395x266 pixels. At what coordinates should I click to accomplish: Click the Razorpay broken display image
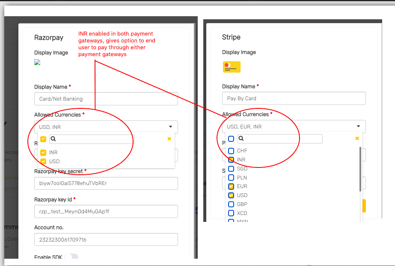tap(37, 62)
